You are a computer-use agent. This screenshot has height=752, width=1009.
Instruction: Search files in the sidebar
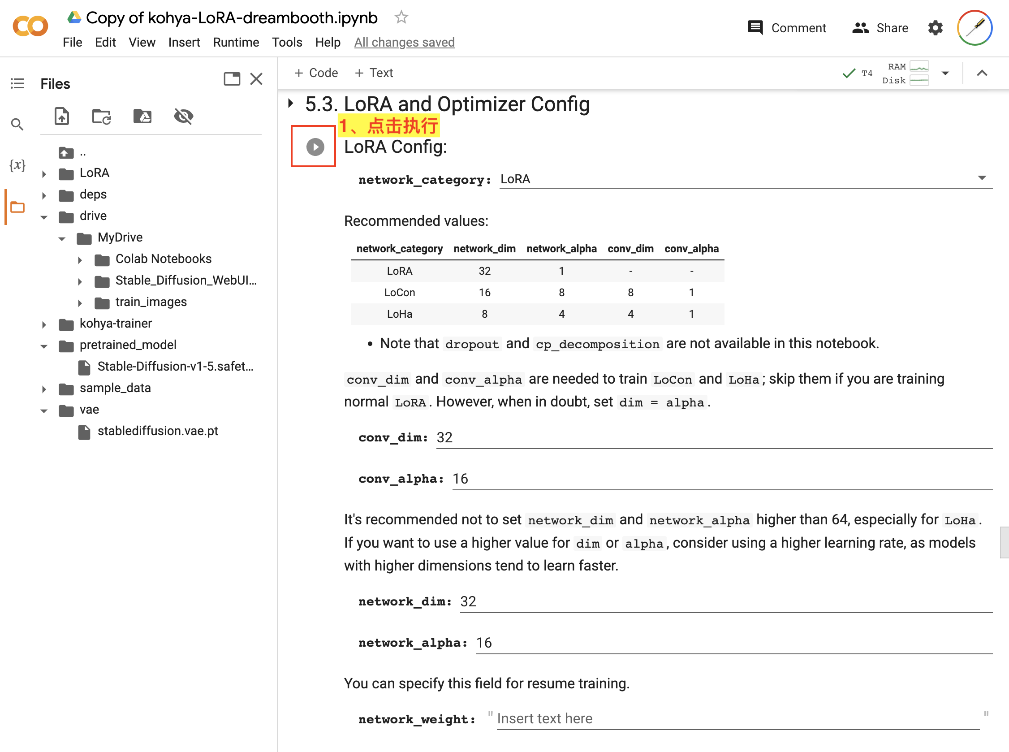pos(17,124)
